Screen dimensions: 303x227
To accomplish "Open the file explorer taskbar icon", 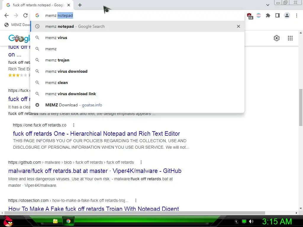I will 55,221.
